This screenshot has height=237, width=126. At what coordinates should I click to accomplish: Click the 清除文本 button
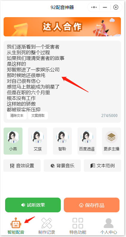pos(17,115)
